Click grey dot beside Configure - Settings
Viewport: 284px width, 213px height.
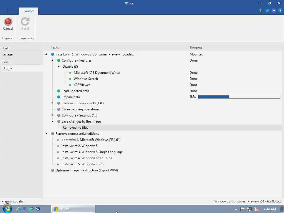[59, 115]
